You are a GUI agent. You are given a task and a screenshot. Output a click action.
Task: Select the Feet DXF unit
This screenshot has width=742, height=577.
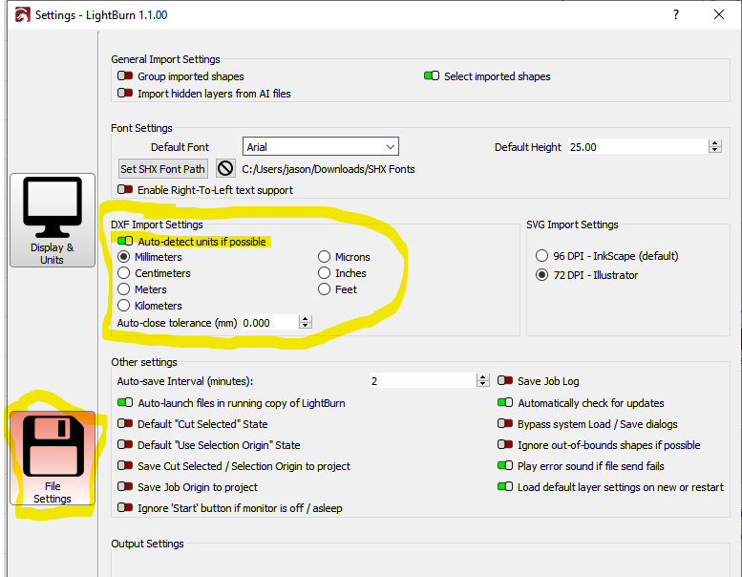pos(324,289)
